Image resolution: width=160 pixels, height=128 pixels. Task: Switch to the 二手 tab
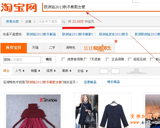(x=52, y=48)
